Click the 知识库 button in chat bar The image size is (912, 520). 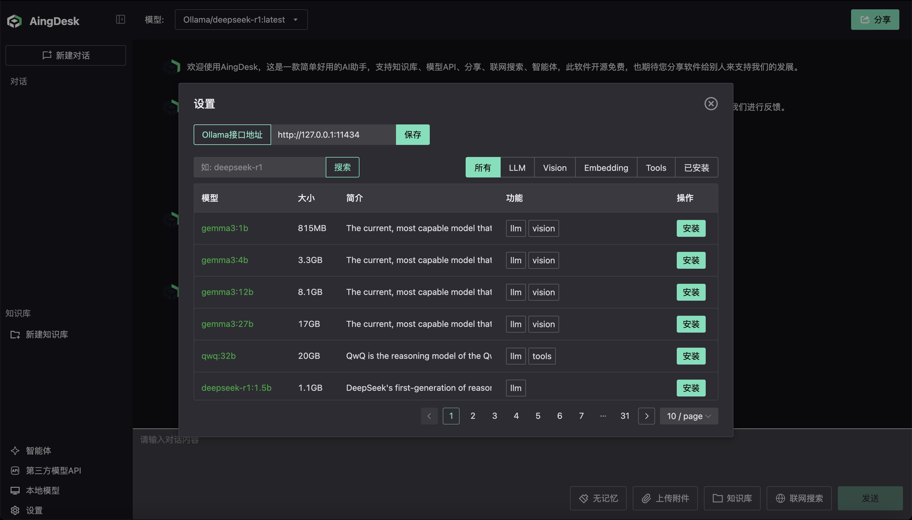point(732,498)
